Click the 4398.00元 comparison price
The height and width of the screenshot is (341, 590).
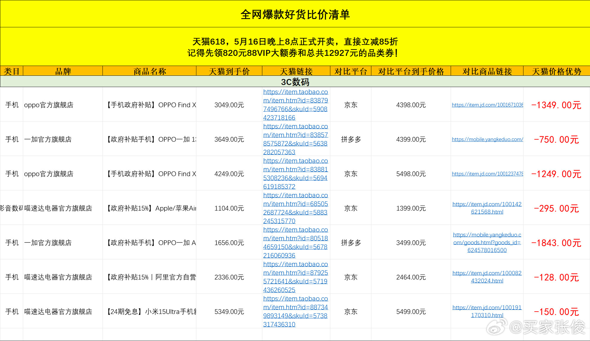click(x=411, y=105)
